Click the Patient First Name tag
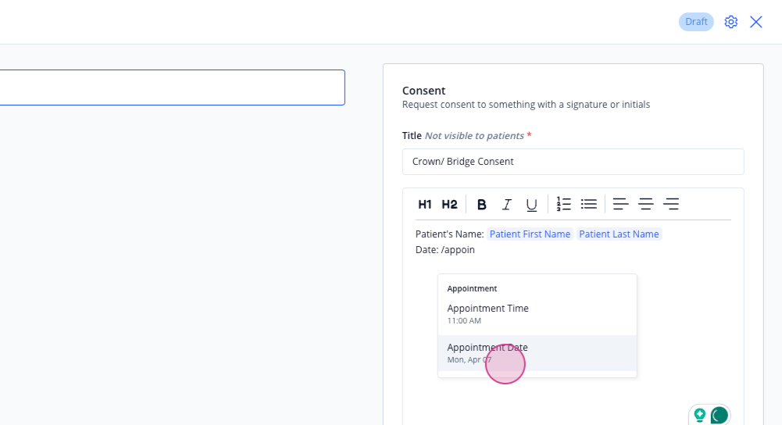Image resolution: width=782 pixels, height=425 pixels. tap(530, 234)
